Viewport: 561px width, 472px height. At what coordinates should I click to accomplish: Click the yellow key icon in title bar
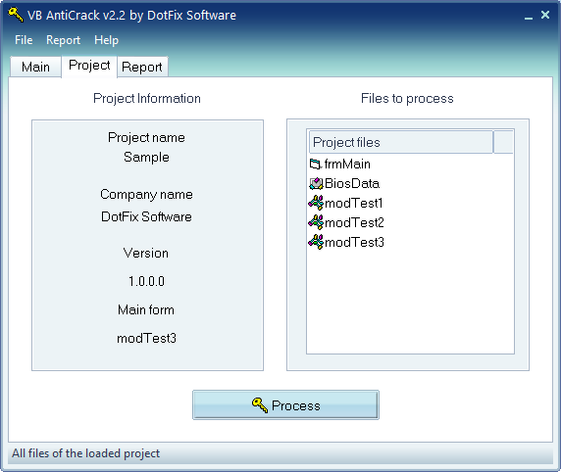coord(16,15)
